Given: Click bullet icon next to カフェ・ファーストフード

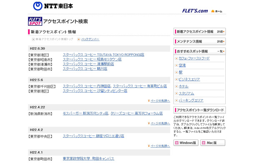Looking at the screenshot, I should click(177, 59).
